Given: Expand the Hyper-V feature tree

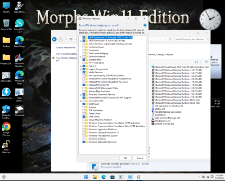Looking at the screenshot, I should [x=81, y=66].
